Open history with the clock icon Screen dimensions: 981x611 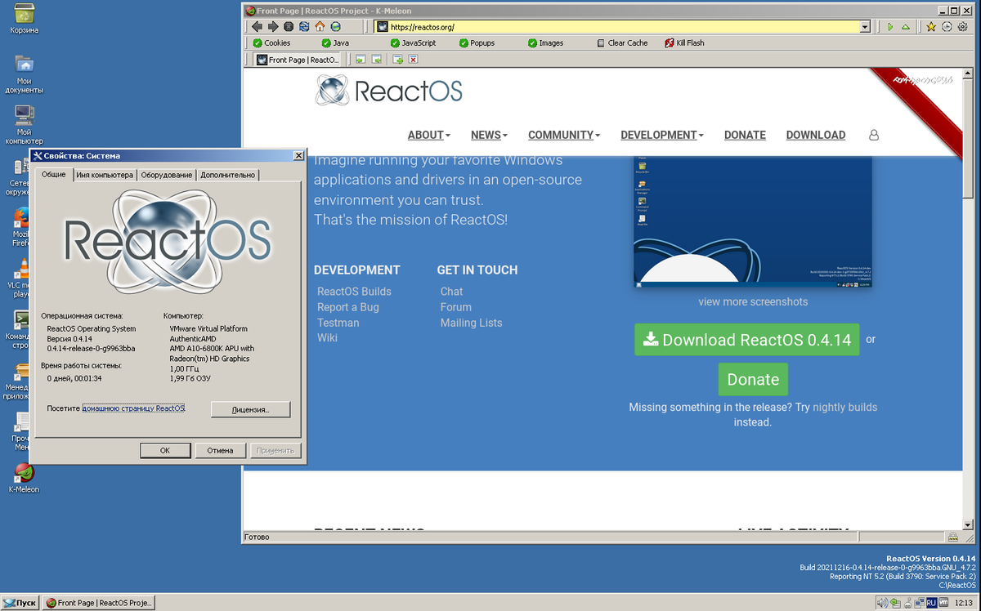[947, 27]
